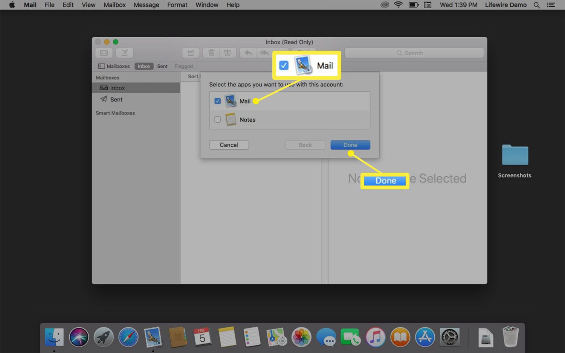Viewport: 565px width, 353px height.
Task: Open iTunes music note in Dock
Action: coord(376,337)
